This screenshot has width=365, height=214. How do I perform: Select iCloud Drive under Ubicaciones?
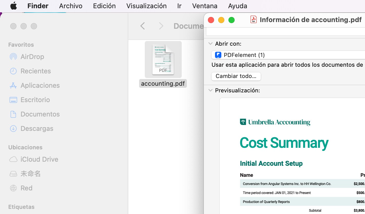[x=39, y=159]
